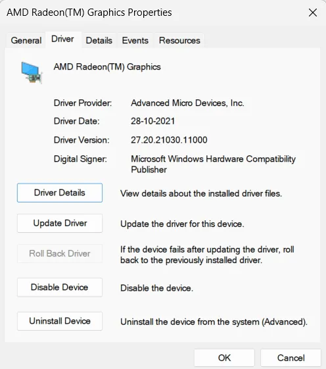Click the Microsoft Windows Hardware Compatibility Publisher text
The width and height of the screenshot is (326, 369).
tap(213, 164)
